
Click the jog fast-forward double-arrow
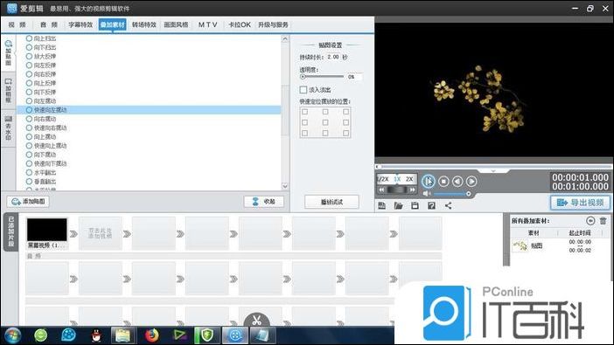pyautogui.click(x=412, y=190)
